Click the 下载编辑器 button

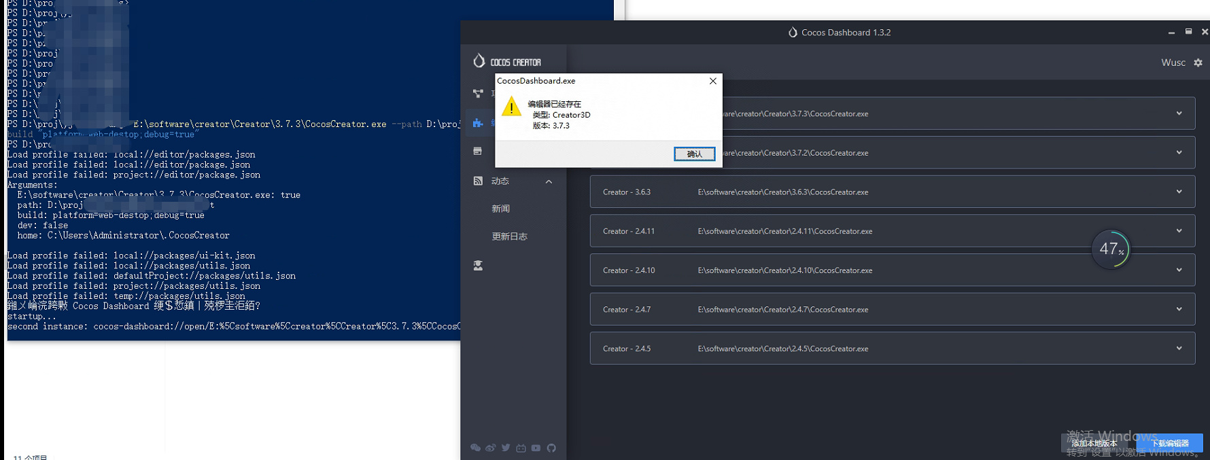1170,443
